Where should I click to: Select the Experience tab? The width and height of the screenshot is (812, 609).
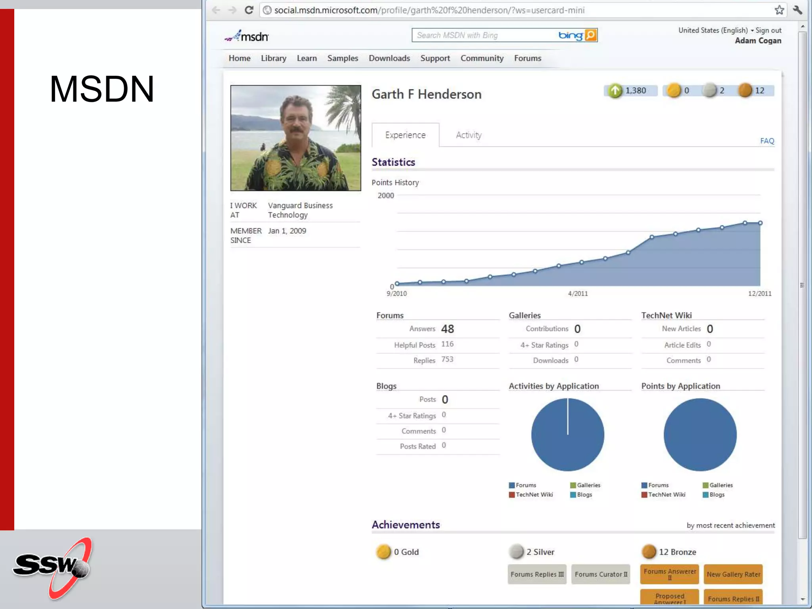(x=405, y=135)
